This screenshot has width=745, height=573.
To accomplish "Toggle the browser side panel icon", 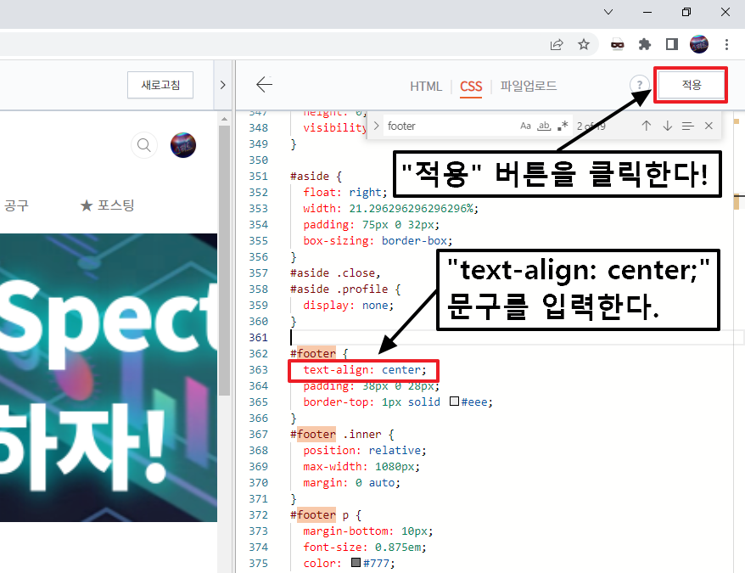I will coord(672,45).
